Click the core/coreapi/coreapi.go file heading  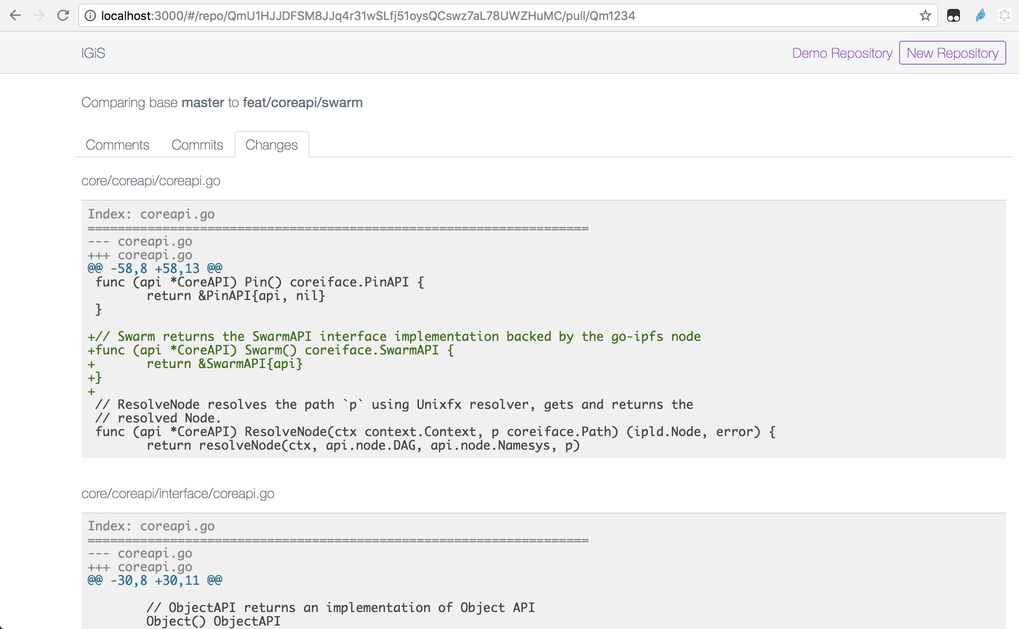point(151,181)
